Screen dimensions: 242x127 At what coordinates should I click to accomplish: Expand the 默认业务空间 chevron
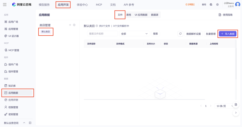(24, 123)
